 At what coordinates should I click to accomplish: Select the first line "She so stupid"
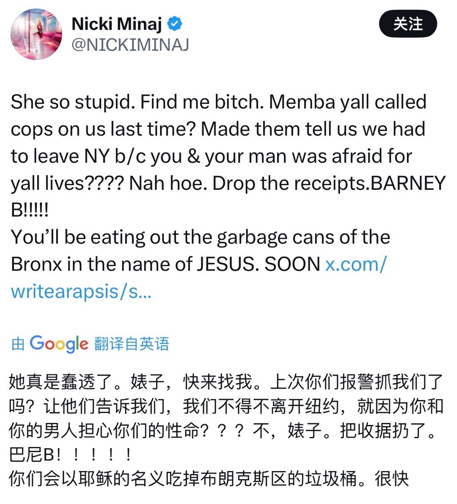(219, 102)
